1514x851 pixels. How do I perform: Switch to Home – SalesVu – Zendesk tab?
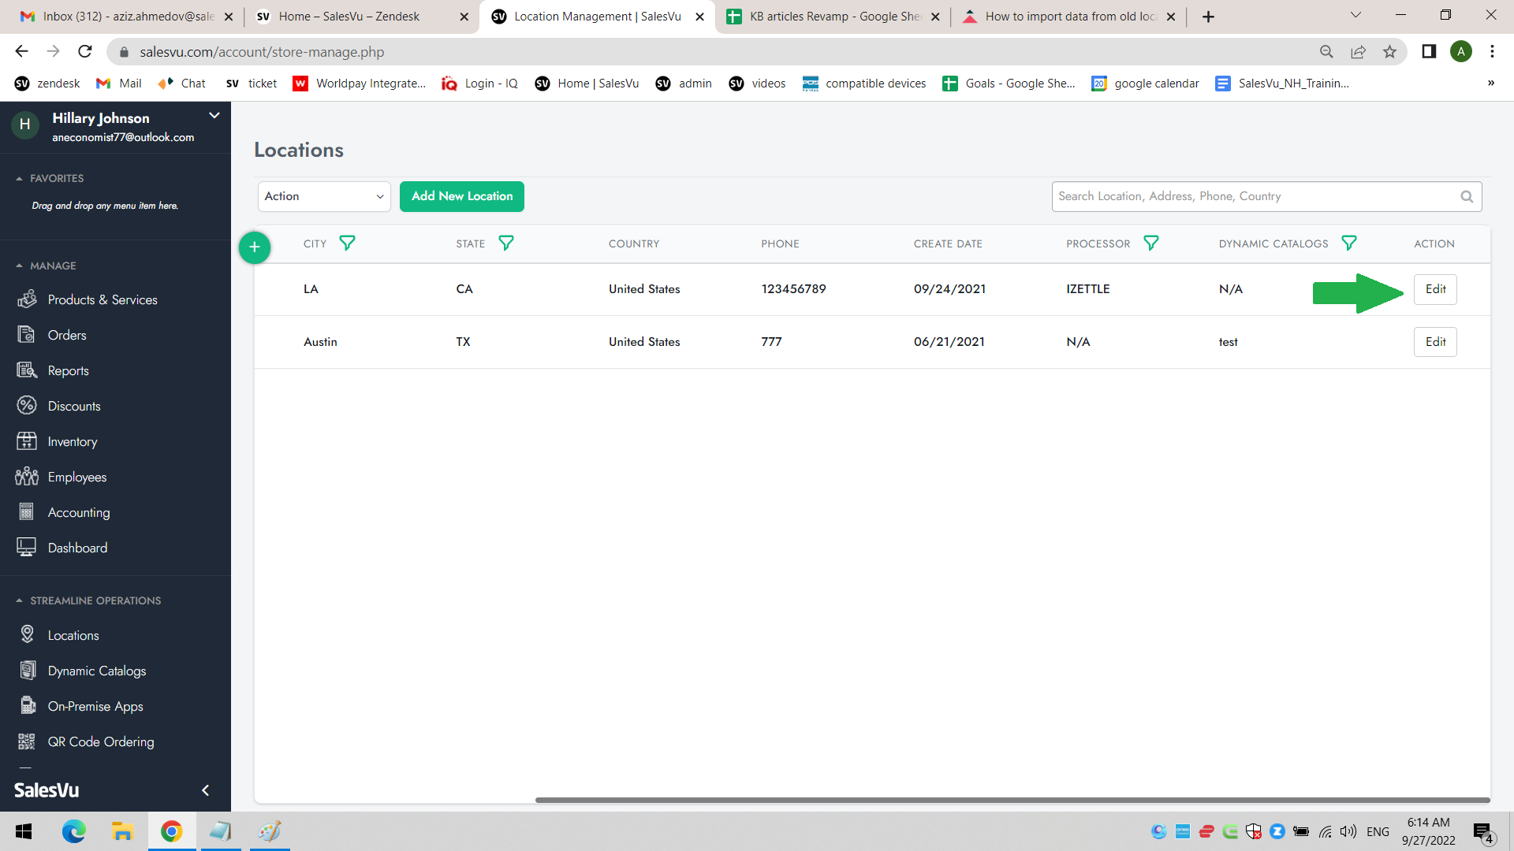point(349,17)
